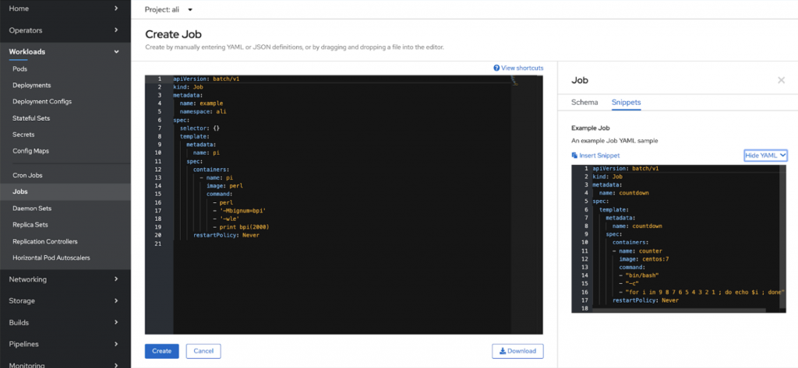Click the Insert Snippet copy icon
Viewport: 798px width, 368px height.
[575, 156]
